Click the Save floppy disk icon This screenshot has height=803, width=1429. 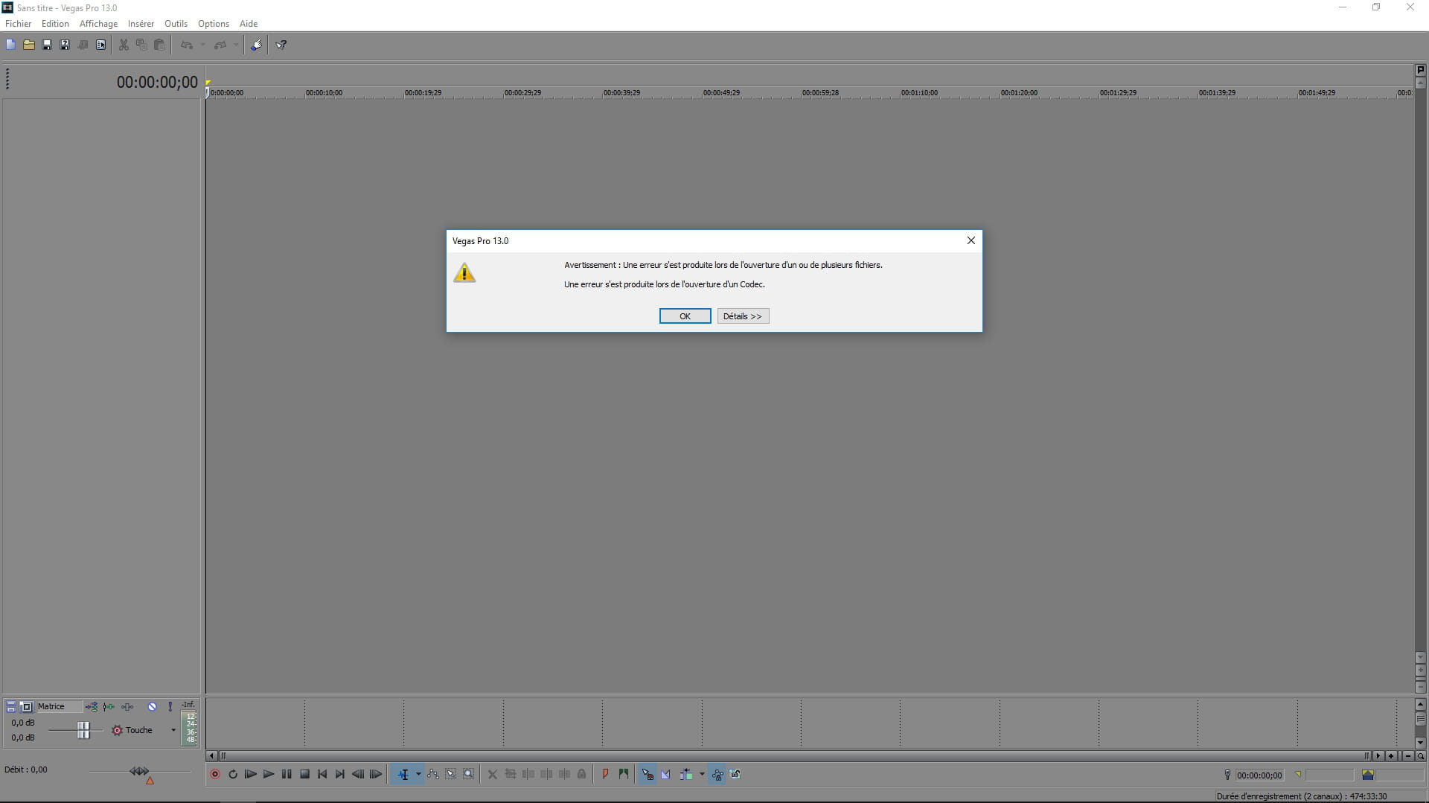click(x=47, y=45)
